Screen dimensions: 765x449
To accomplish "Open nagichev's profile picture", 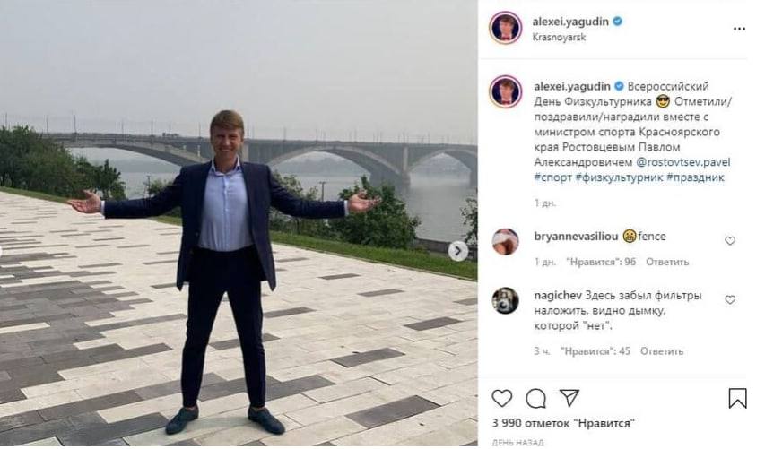I will coord(506,300).
